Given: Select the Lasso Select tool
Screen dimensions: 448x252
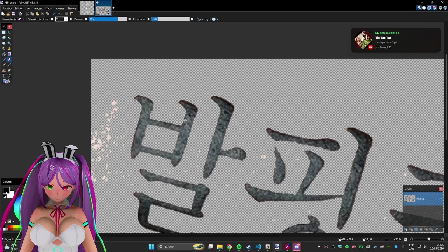Looking at the screenshot, I should coord(4,37).
